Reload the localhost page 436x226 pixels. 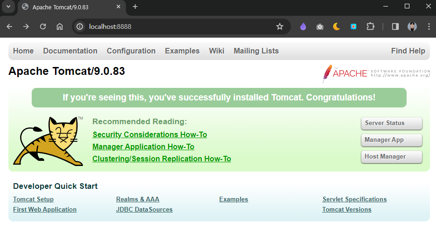[43, 27]
